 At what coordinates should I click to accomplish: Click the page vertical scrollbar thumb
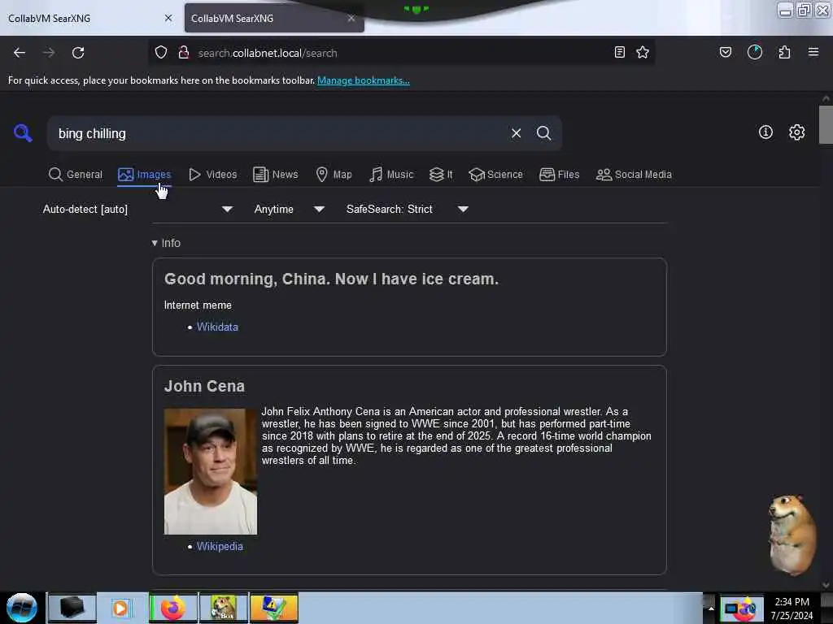pyautogui.click(x=826, y=124)
